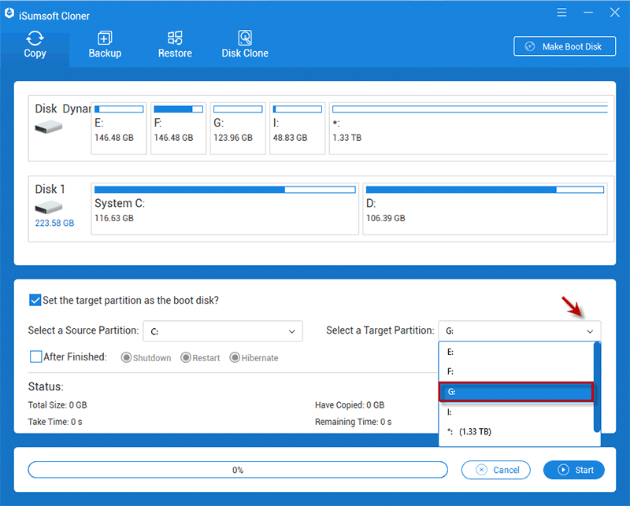
Task: Click the Disk 1 drive icon
Action: 49,208
